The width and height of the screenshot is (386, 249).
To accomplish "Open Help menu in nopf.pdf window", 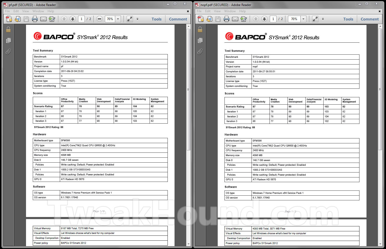I will coord(242,11).
